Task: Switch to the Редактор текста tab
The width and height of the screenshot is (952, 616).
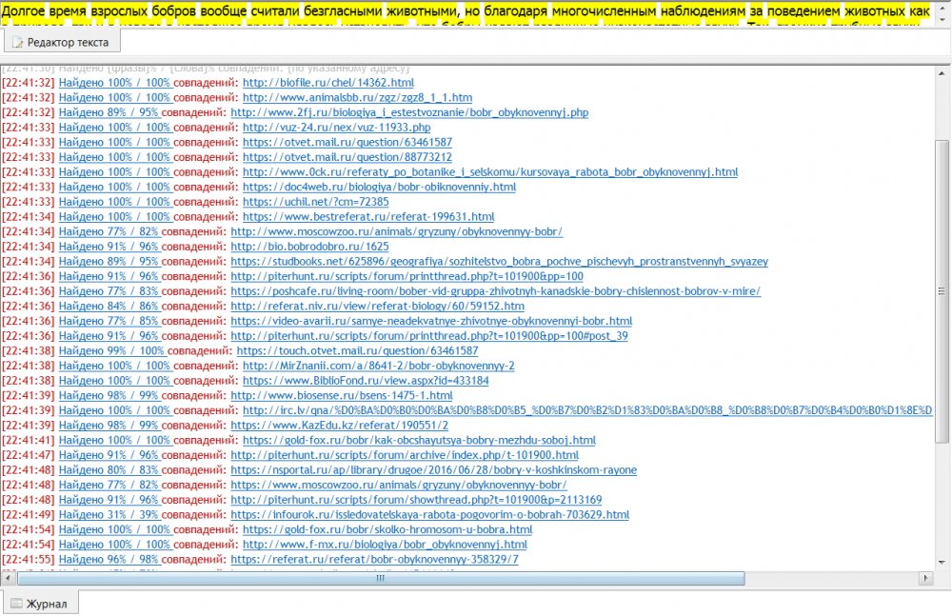Action: pyautogui.click(x=61, y=42)
